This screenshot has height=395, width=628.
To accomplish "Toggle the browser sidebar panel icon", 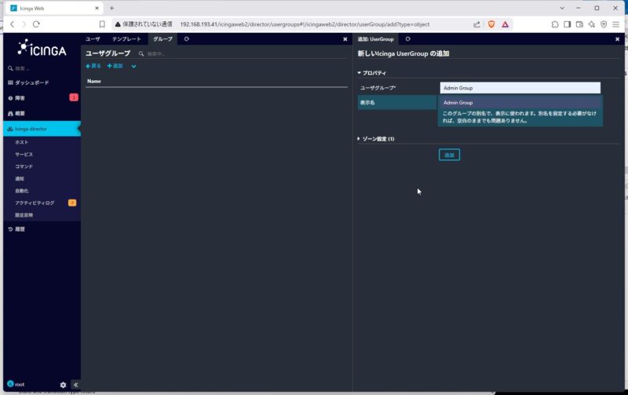I will point(567,24).
